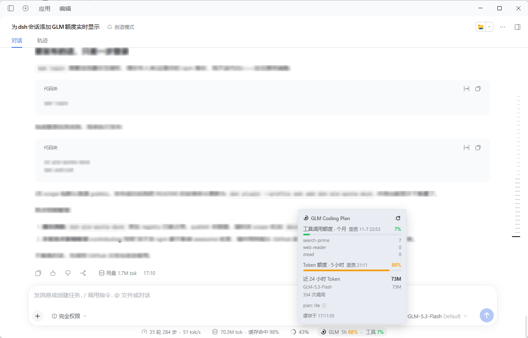Open the project folder icon button
This screenshot has width=528, height=338.
point(481,27)
